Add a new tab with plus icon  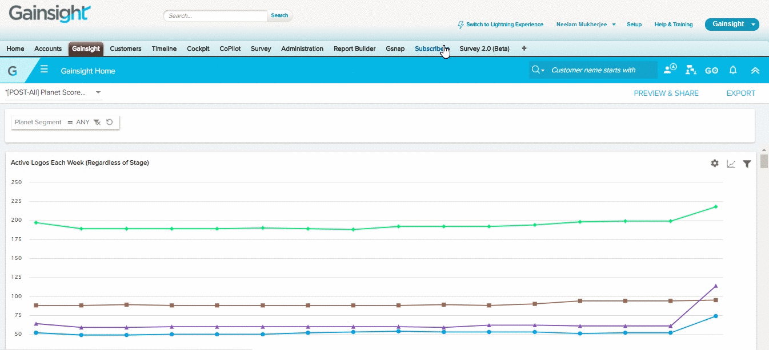click(x=524, y=48)
